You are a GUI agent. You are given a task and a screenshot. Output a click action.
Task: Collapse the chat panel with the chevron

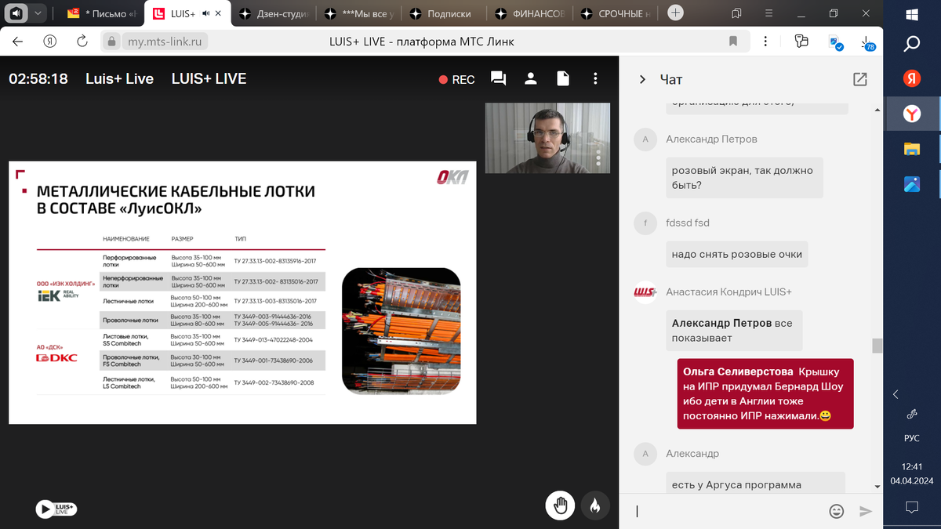(642, 79)
